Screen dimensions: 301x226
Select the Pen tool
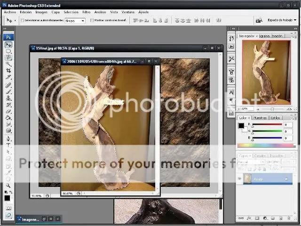point(8,138)
